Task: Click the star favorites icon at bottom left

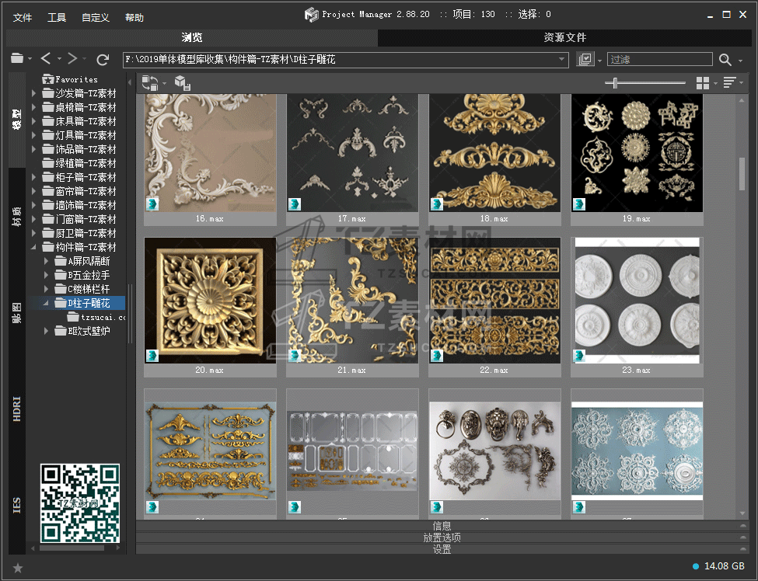Action: click(18, 568)
